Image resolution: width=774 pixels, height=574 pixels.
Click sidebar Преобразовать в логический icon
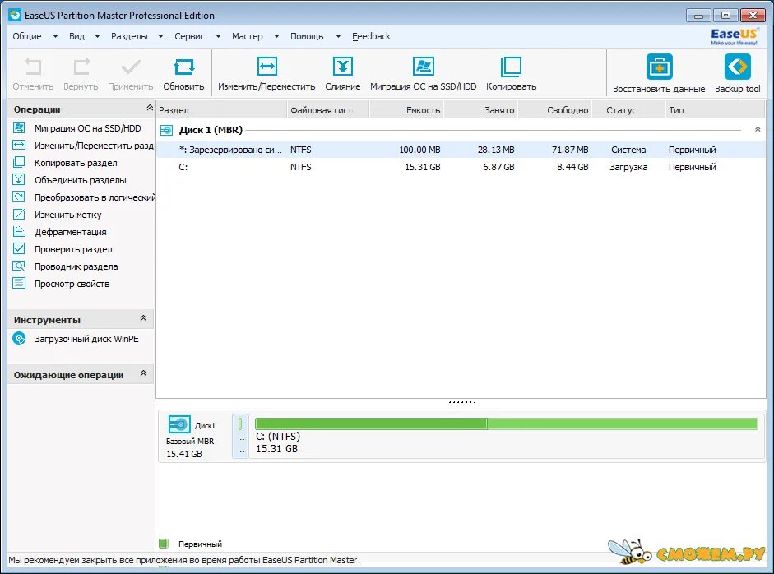click(19, 197)
